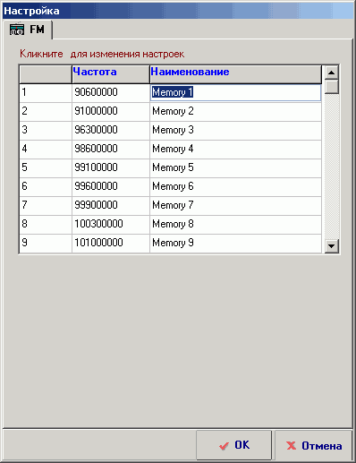This screenshot has width=356, height=463.
Task: Click the table's vertical scrollbar thumb
Action: coord(331,87)
